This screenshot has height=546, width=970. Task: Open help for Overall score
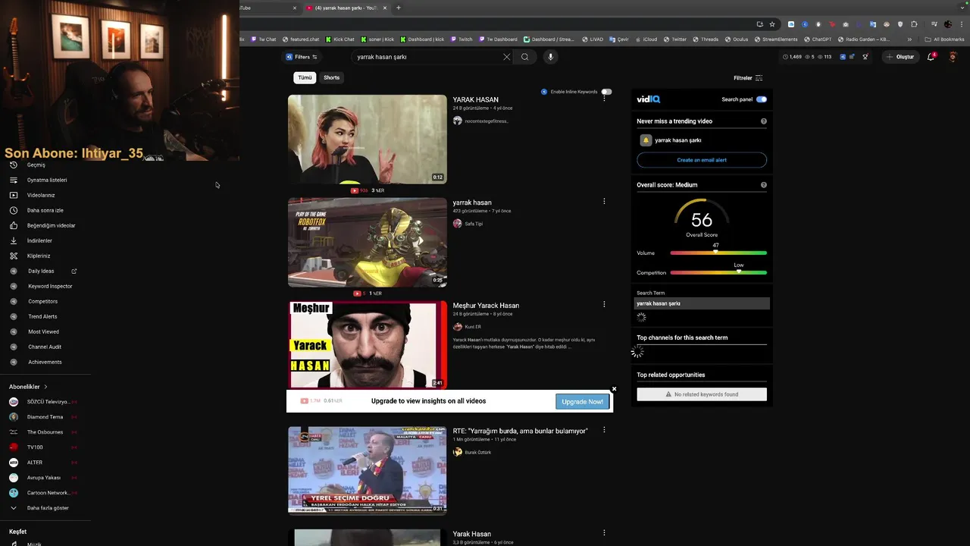pyautogui.click(x=763, y=185)
